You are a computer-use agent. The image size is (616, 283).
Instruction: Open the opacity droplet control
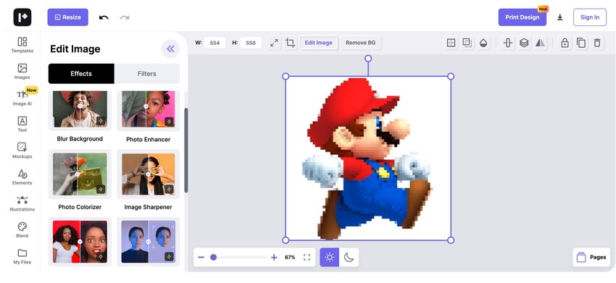pyautogui.click(x=483, y=43)
